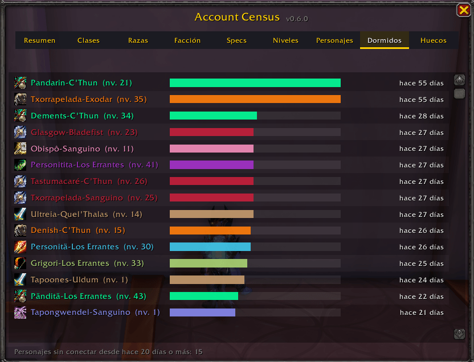Select the name Grigori-Los Errantes (nv. 33)
This screenshot has height=362, width=474.
point(87,264)
